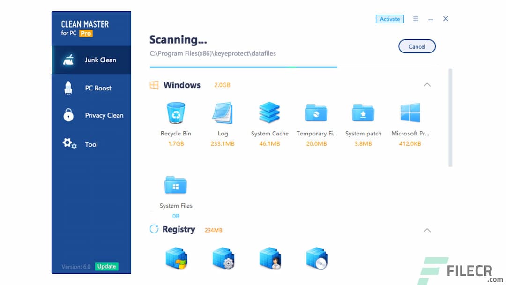The image size is (506, 285).
Task: Select the Privacy Clean rocket-lock icon
Action: [x=68, y=115]
